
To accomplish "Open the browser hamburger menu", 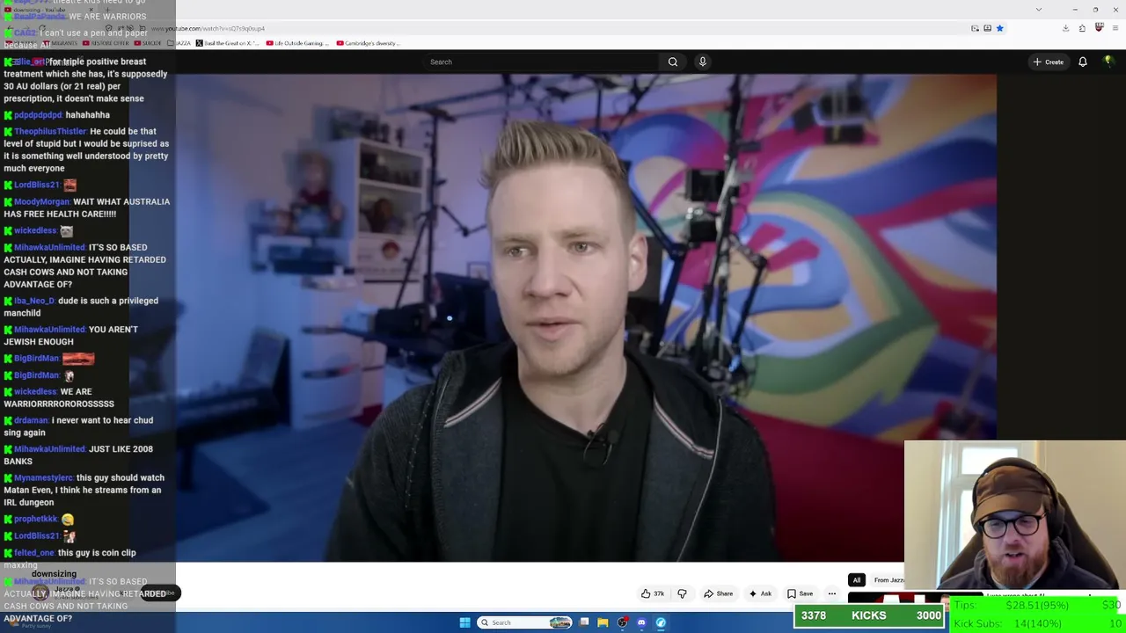I will pyautogui.click(x=1115, y=28).
